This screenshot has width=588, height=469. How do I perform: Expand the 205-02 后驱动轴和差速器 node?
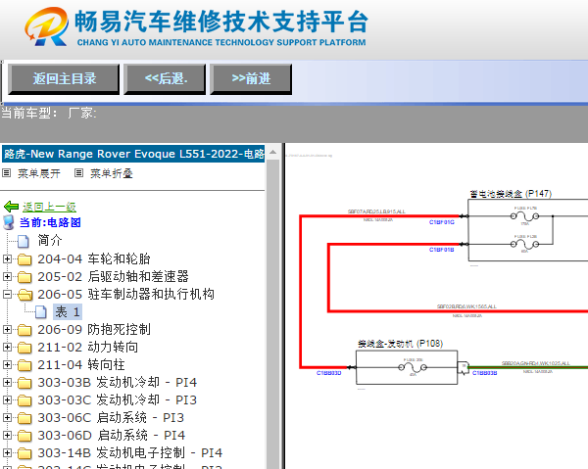[x=7, y=276]
